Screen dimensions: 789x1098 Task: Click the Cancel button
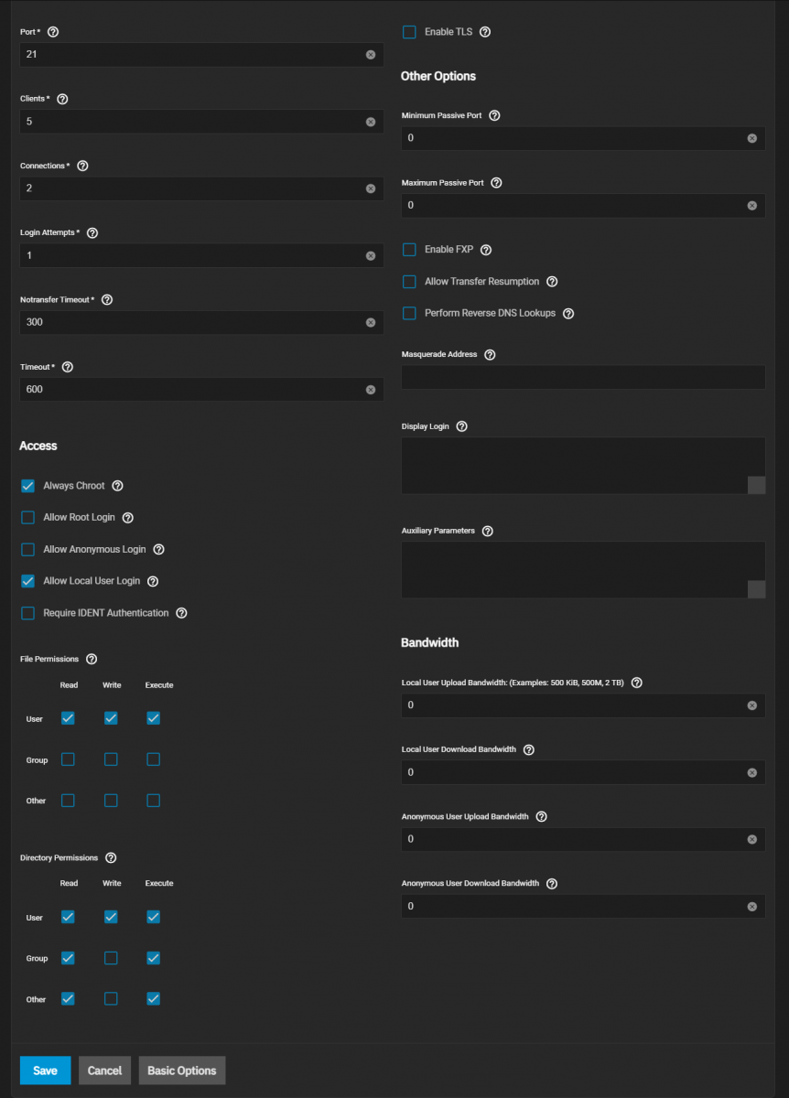(104, 1071)
